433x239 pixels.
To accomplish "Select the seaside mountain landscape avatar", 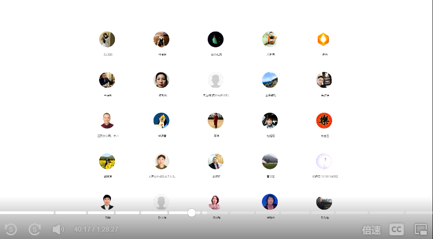I will tap(270, 80).
